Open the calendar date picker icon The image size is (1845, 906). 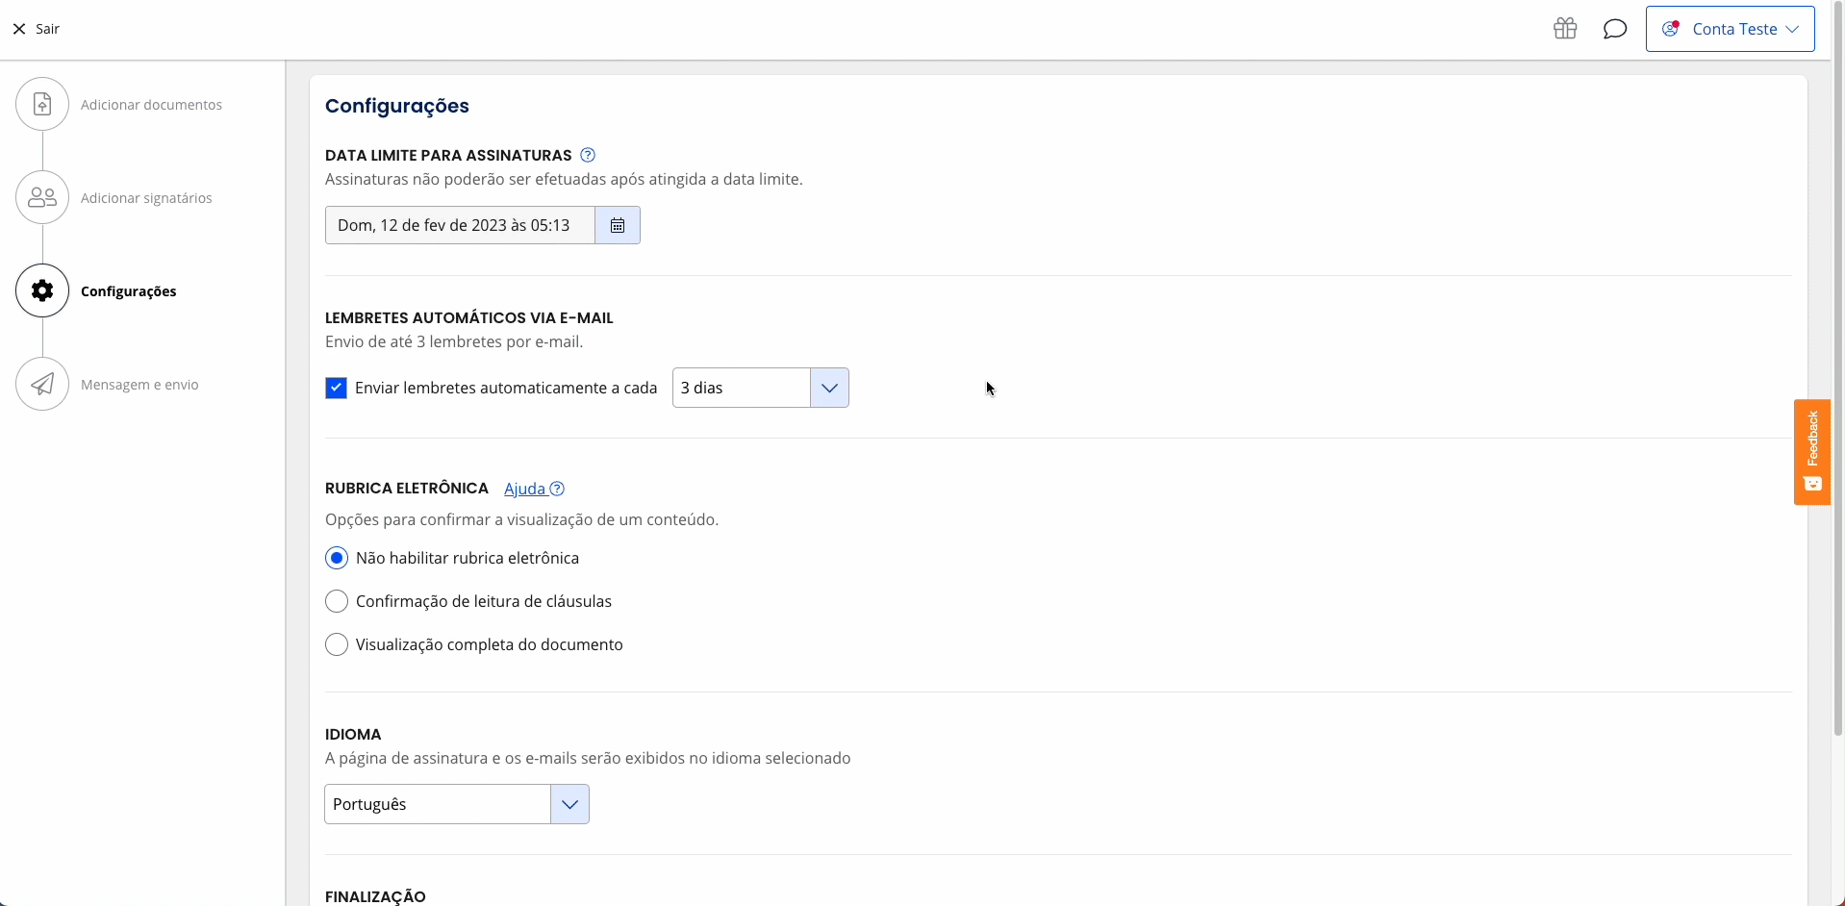point(618,225)
